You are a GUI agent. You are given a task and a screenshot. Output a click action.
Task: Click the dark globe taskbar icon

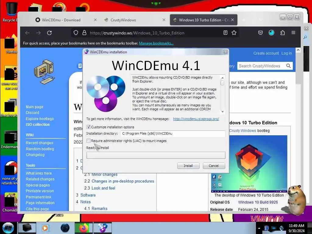[65, 228]
